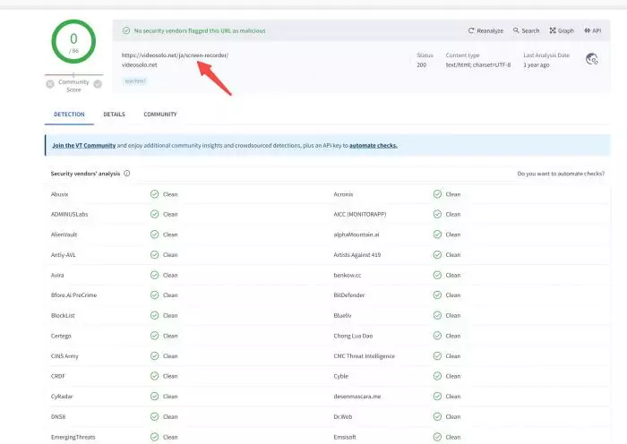Screen dimensions: 627x444
Task: Click the CyRadar vendor name
Action: pyautogui.click(x=62, y=396)
